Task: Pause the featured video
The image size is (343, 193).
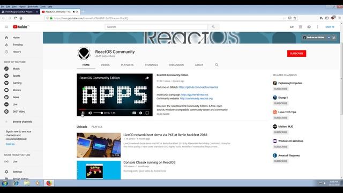Action: (x=83, y=113)
